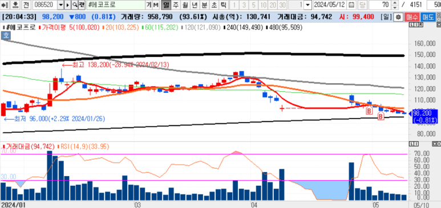
Task: Switch to the 틱 (tick) chart period
Action: (x=223, y=5)
